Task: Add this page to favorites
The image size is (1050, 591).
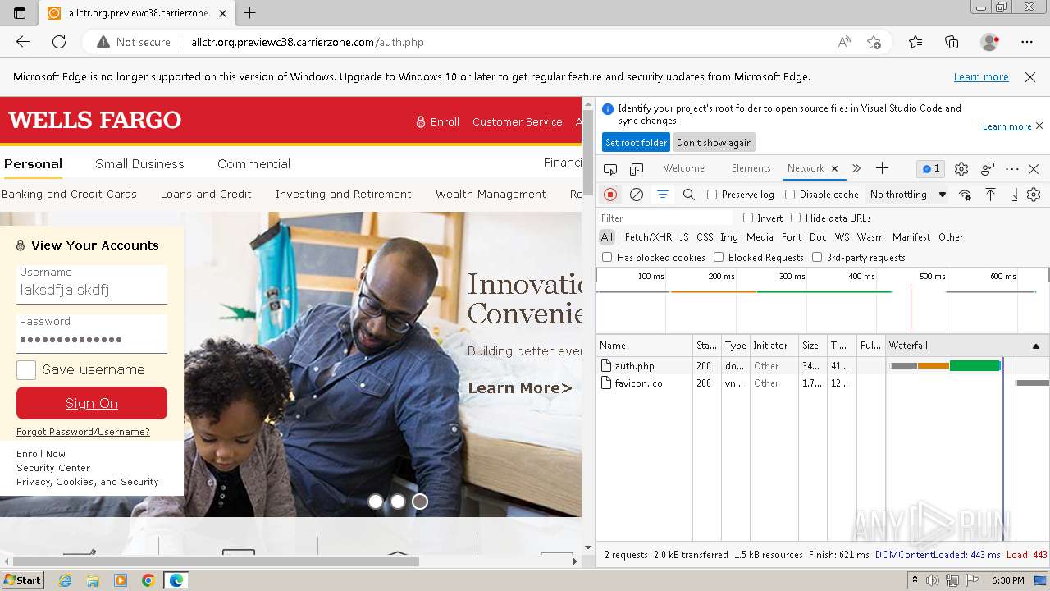Action: click(x=874, y=42)
